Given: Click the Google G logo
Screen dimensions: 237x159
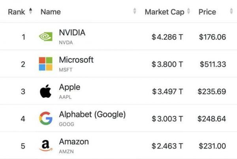Looking at the screenshot, I should click(x=45, y=118).
